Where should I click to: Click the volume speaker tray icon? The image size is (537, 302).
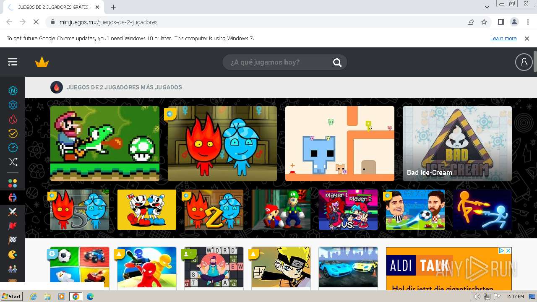click(477, 297)
